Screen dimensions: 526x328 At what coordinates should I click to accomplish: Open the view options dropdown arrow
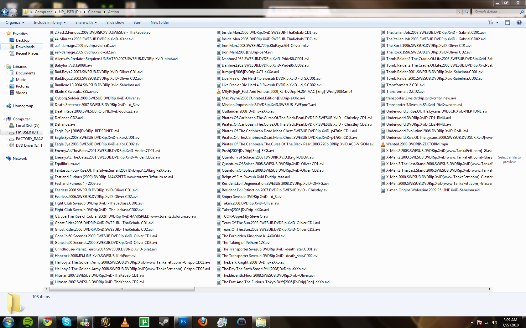point(497,23)
